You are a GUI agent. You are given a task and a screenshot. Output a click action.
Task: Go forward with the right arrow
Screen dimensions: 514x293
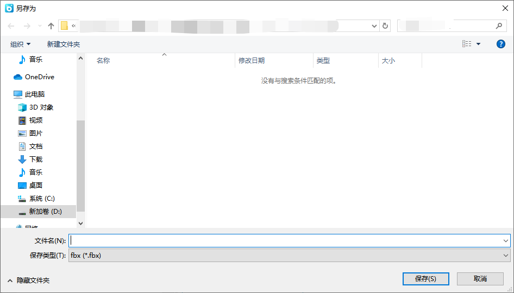(x=27, y=26)
